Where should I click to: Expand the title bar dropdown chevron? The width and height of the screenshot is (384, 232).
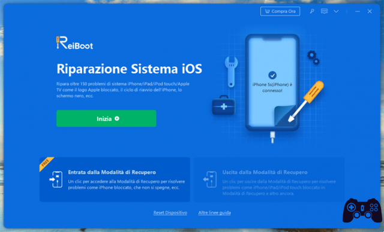pos(336,11)
